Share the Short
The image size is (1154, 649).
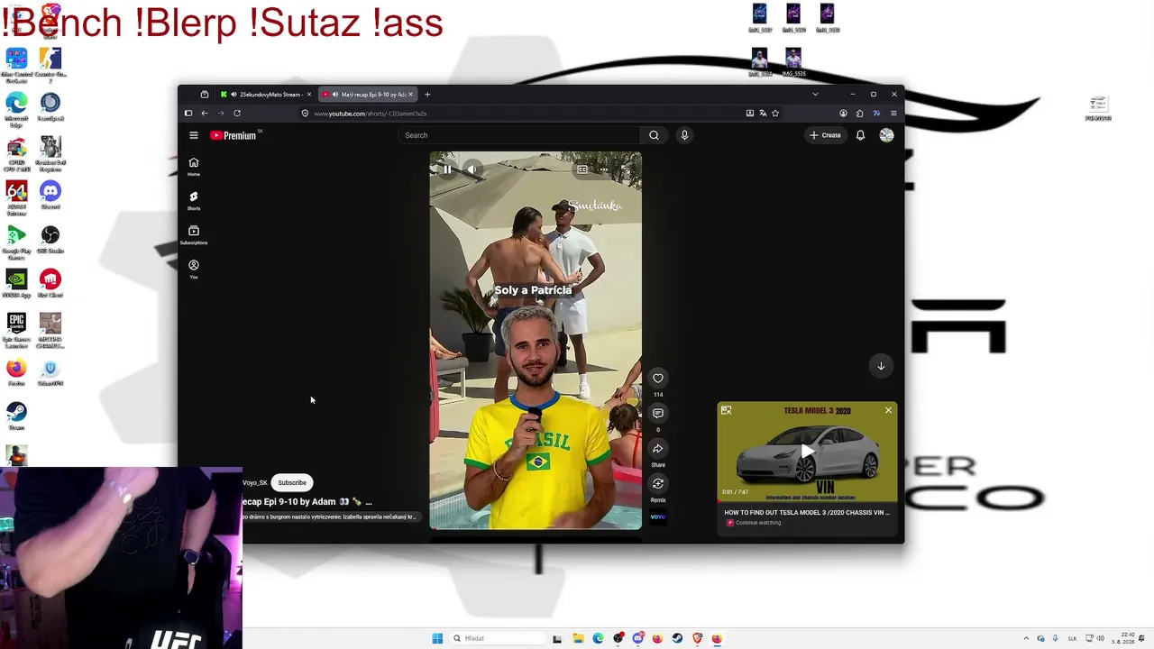click(658, 449)
